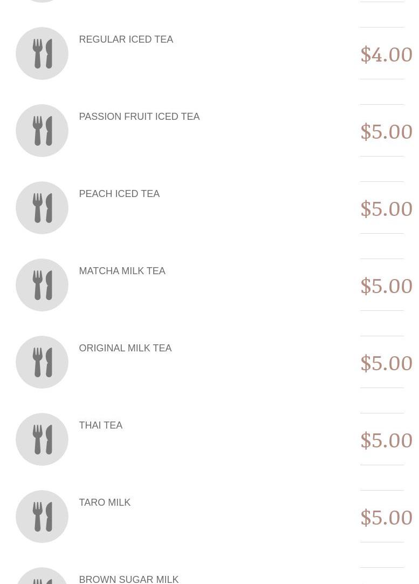419x584 pixels.
Task: Open the Original Milk Tea fork-and-knife icon
Action: click(42, 362)
